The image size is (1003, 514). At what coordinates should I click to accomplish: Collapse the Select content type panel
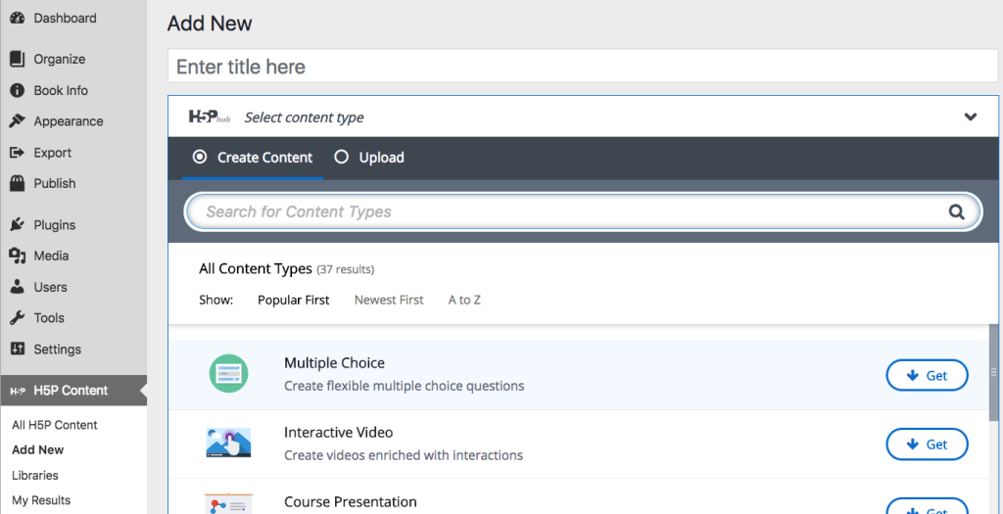point(971,117)
